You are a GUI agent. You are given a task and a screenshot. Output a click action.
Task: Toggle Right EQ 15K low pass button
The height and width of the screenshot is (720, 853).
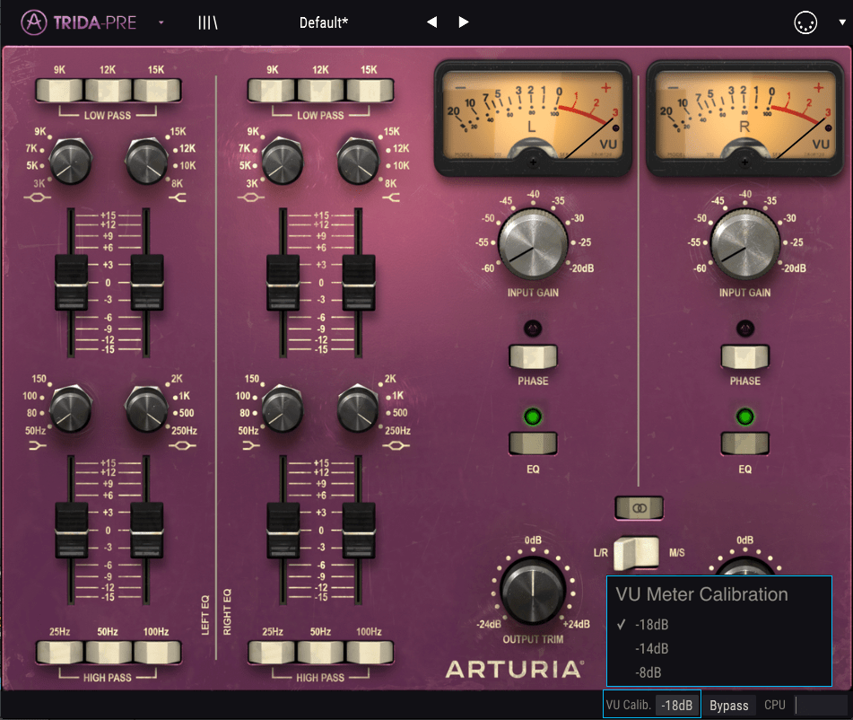coord(370,91)
